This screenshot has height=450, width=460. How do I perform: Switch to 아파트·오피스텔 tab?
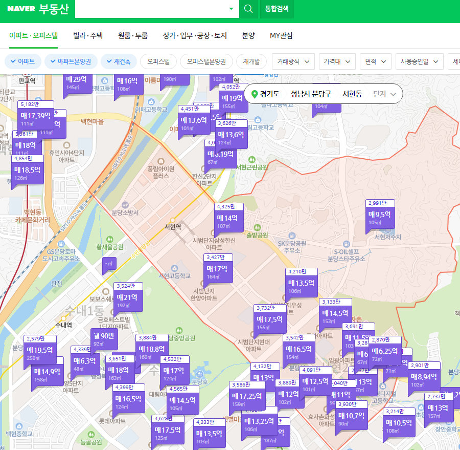(33, 35)
